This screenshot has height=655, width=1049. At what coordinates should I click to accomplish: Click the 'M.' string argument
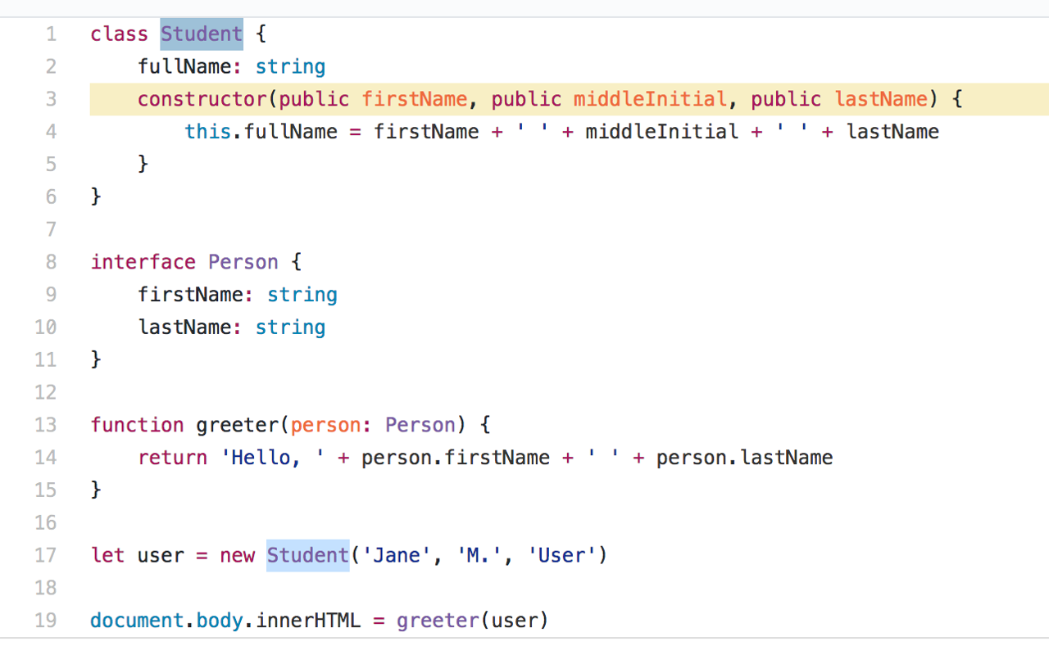tap(479, 555)
